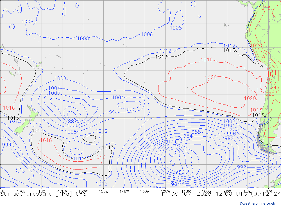281x206 pixels.
Task: Click the 100W longitude axis label
Action: click(x=207, y=191)
